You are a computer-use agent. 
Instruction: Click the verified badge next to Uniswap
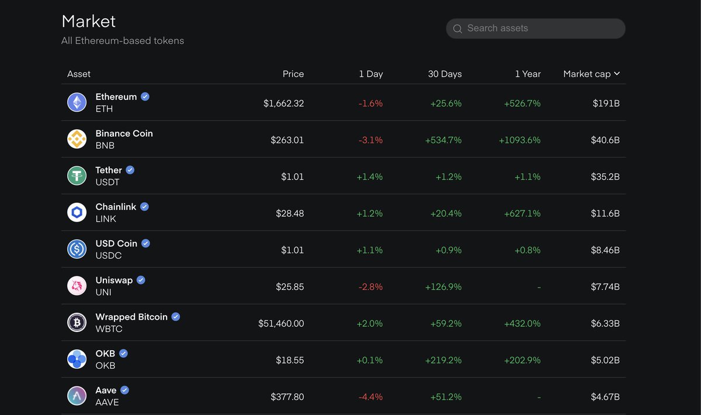click(x=141, y=280)
